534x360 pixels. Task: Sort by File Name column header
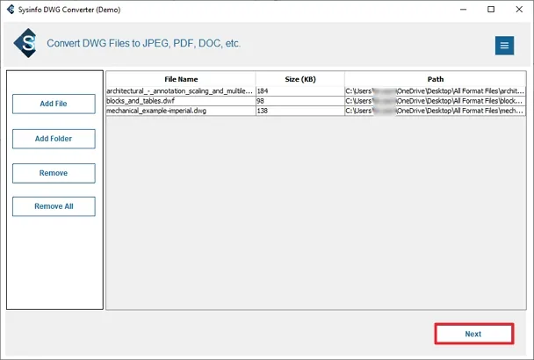(x=181, y=79)
